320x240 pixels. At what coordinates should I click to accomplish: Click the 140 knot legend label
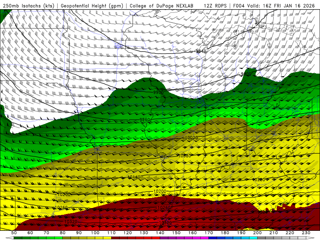point(160,233)
